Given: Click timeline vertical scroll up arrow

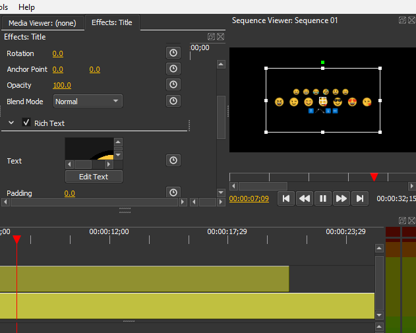Looking at the screenshot, I should [x=379, y=249].
